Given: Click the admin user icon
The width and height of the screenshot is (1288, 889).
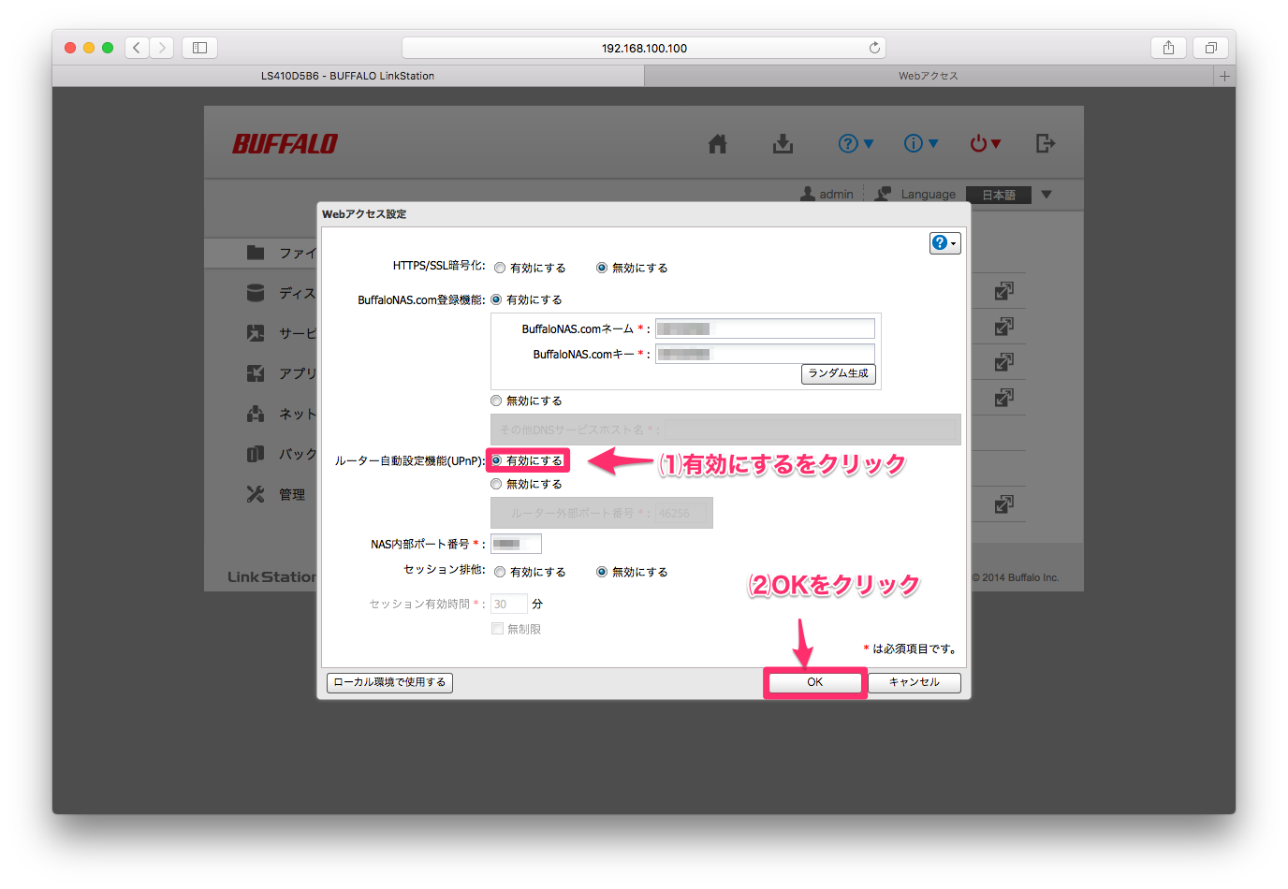Looking at the screenshot, I should coord(808,194).
